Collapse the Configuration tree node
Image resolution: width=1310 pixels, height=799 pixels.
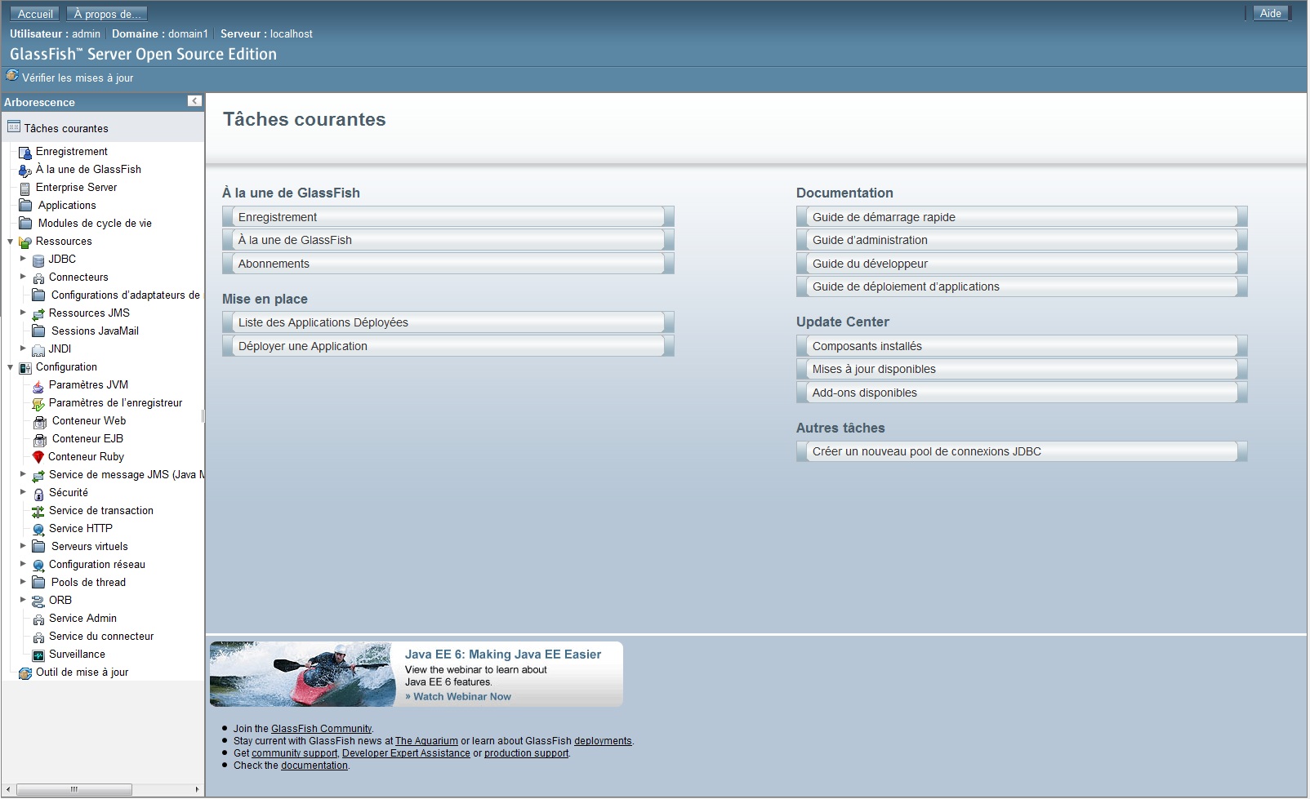11,367
